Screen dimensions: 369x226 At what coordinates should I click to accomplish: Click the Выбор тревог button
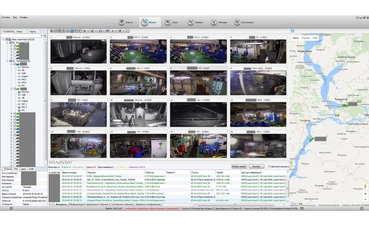click(239, 167)
